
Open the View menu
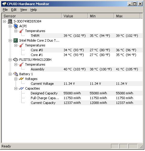click(23, 10)
